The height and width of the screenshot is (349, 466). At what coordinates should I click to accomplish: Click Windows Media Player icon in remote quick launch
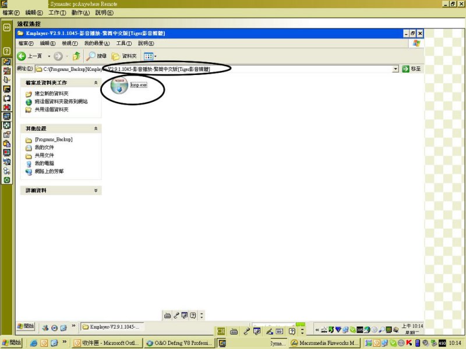pyautogui.click(x=54, y=327)
